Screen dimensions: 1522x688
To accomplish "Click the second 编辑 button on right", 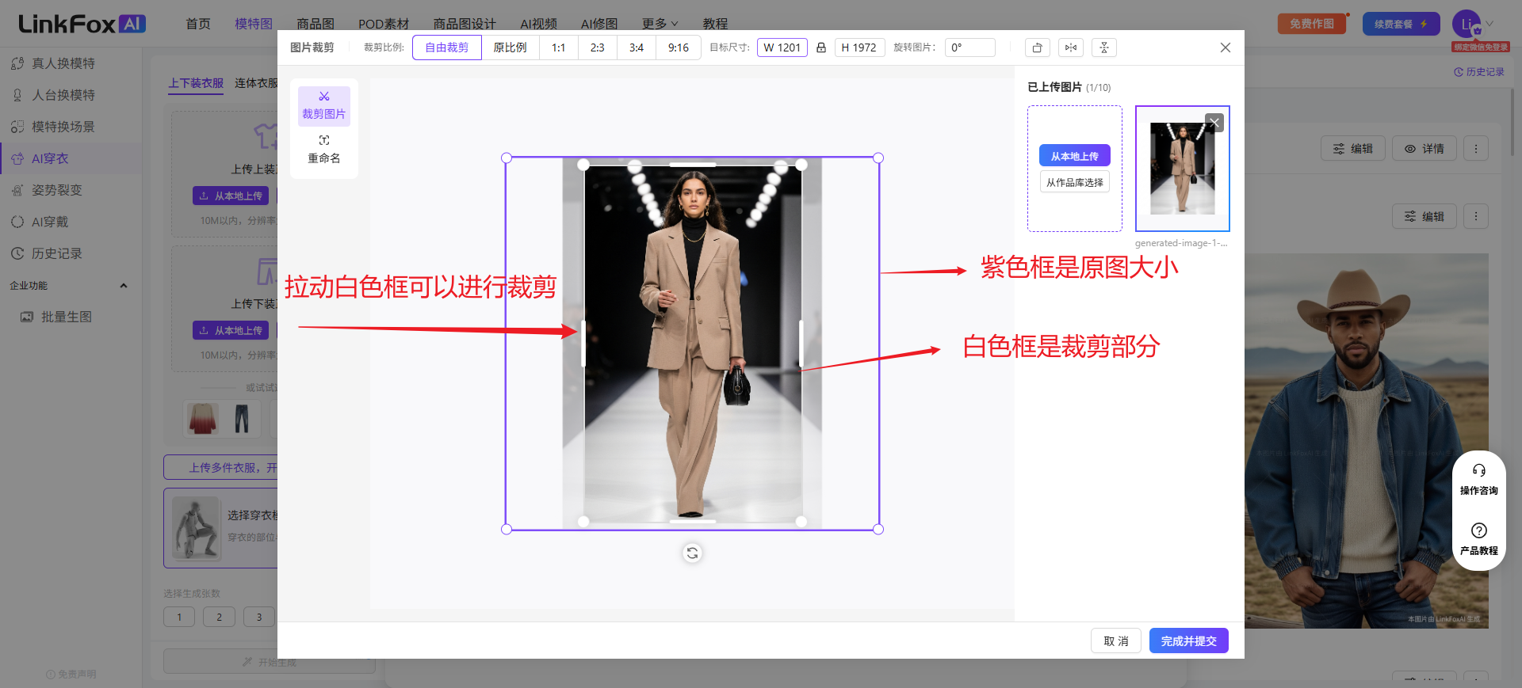I will [1424, 216].
